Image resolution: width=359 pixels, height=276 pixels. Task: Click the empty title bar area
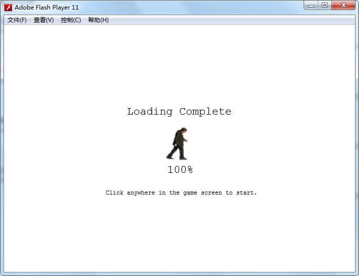pyautogui.click(x=191, y=8)
